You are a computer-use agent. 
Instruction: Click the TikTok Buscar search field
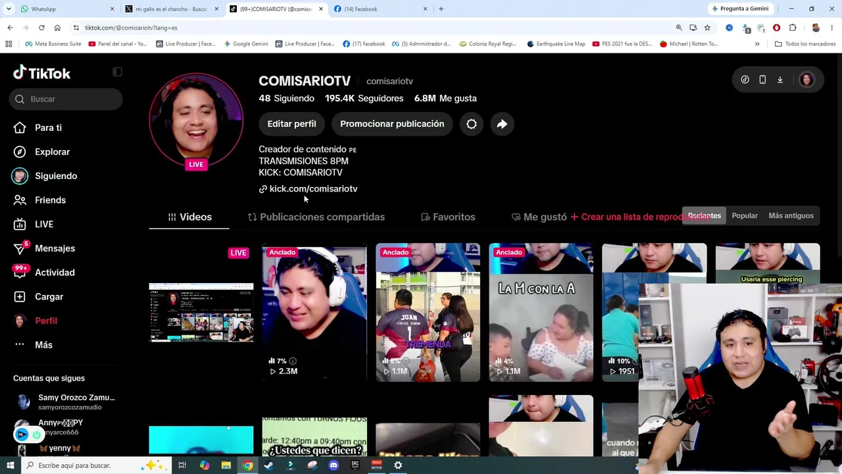click(x=66, y=99)
